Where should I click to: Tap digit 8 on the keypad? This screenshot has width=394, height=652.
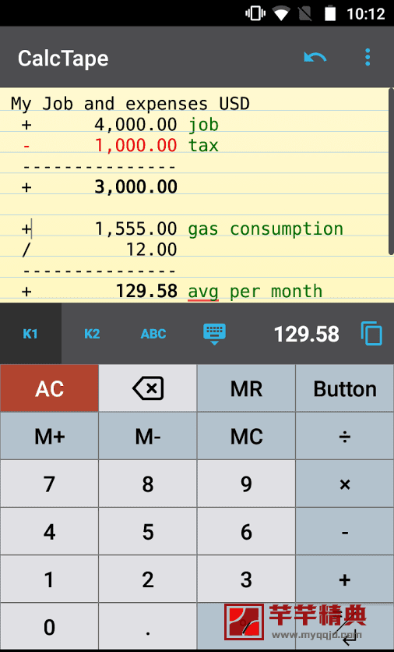(x=148, y=484)
